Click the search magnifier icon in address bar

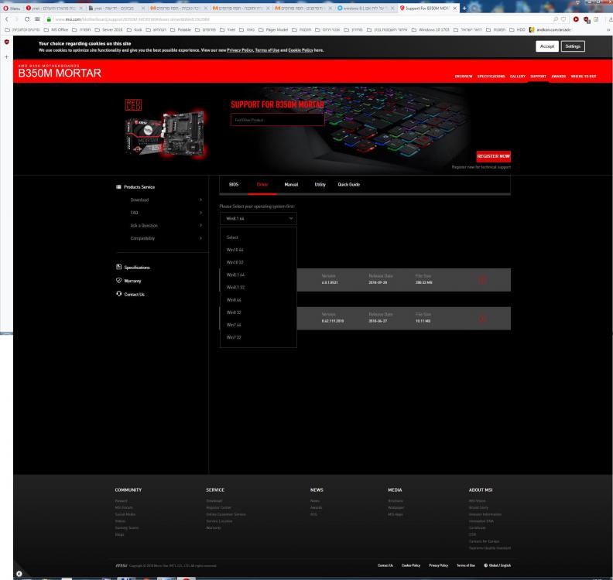[x=556, y=19]
